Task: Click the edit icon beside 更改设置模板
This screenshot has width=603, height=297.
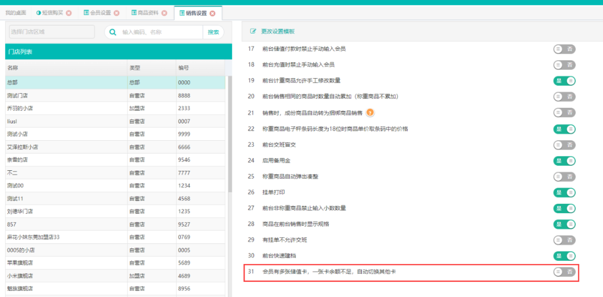Action: tap(253, 31)
